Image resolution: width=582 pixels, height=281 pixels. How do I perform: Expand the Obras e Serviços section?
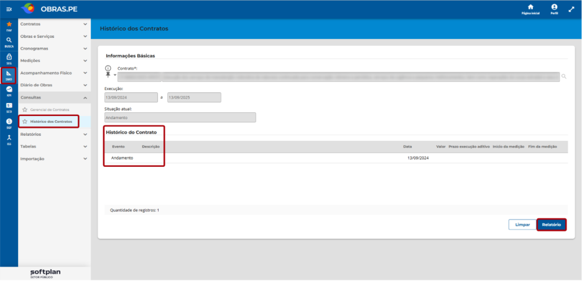(54, 36)
